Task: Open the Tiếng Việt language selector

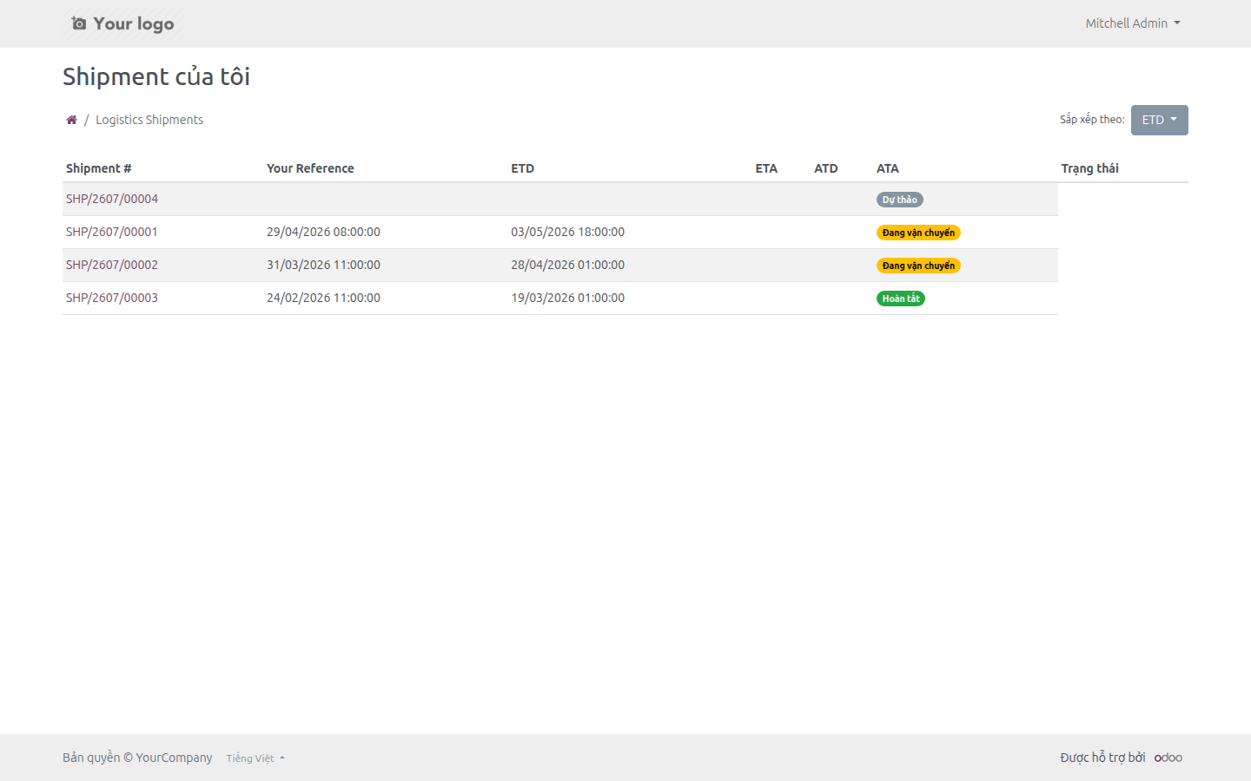Action: coord(255,758)
